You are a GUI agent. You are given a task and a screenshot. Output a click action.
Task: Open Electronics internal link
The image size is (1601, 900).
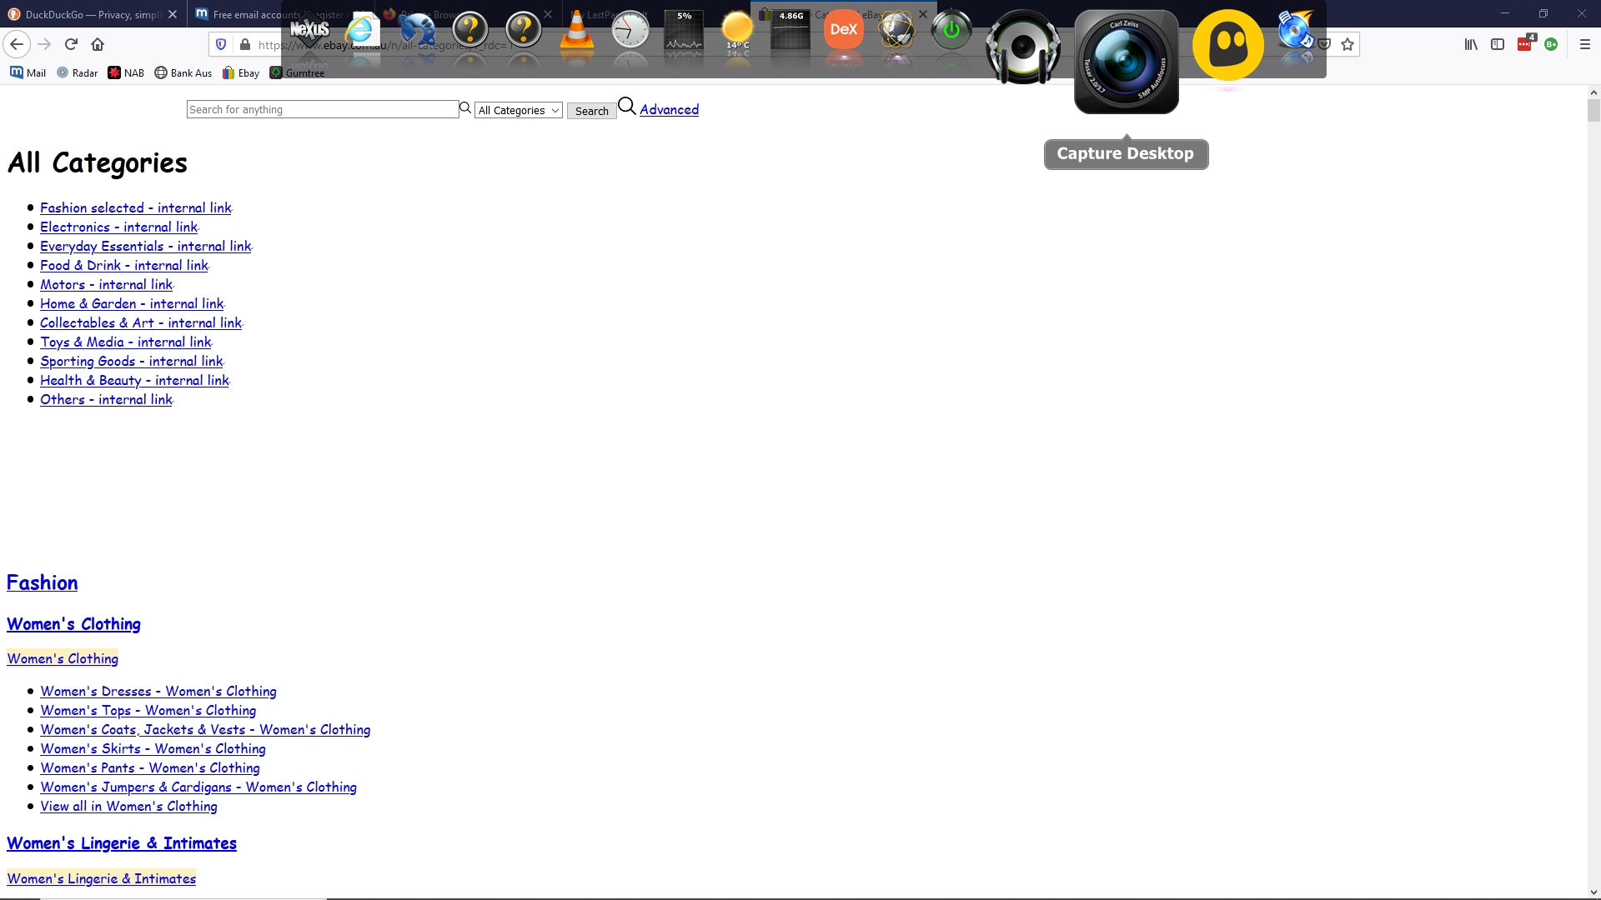118,227
